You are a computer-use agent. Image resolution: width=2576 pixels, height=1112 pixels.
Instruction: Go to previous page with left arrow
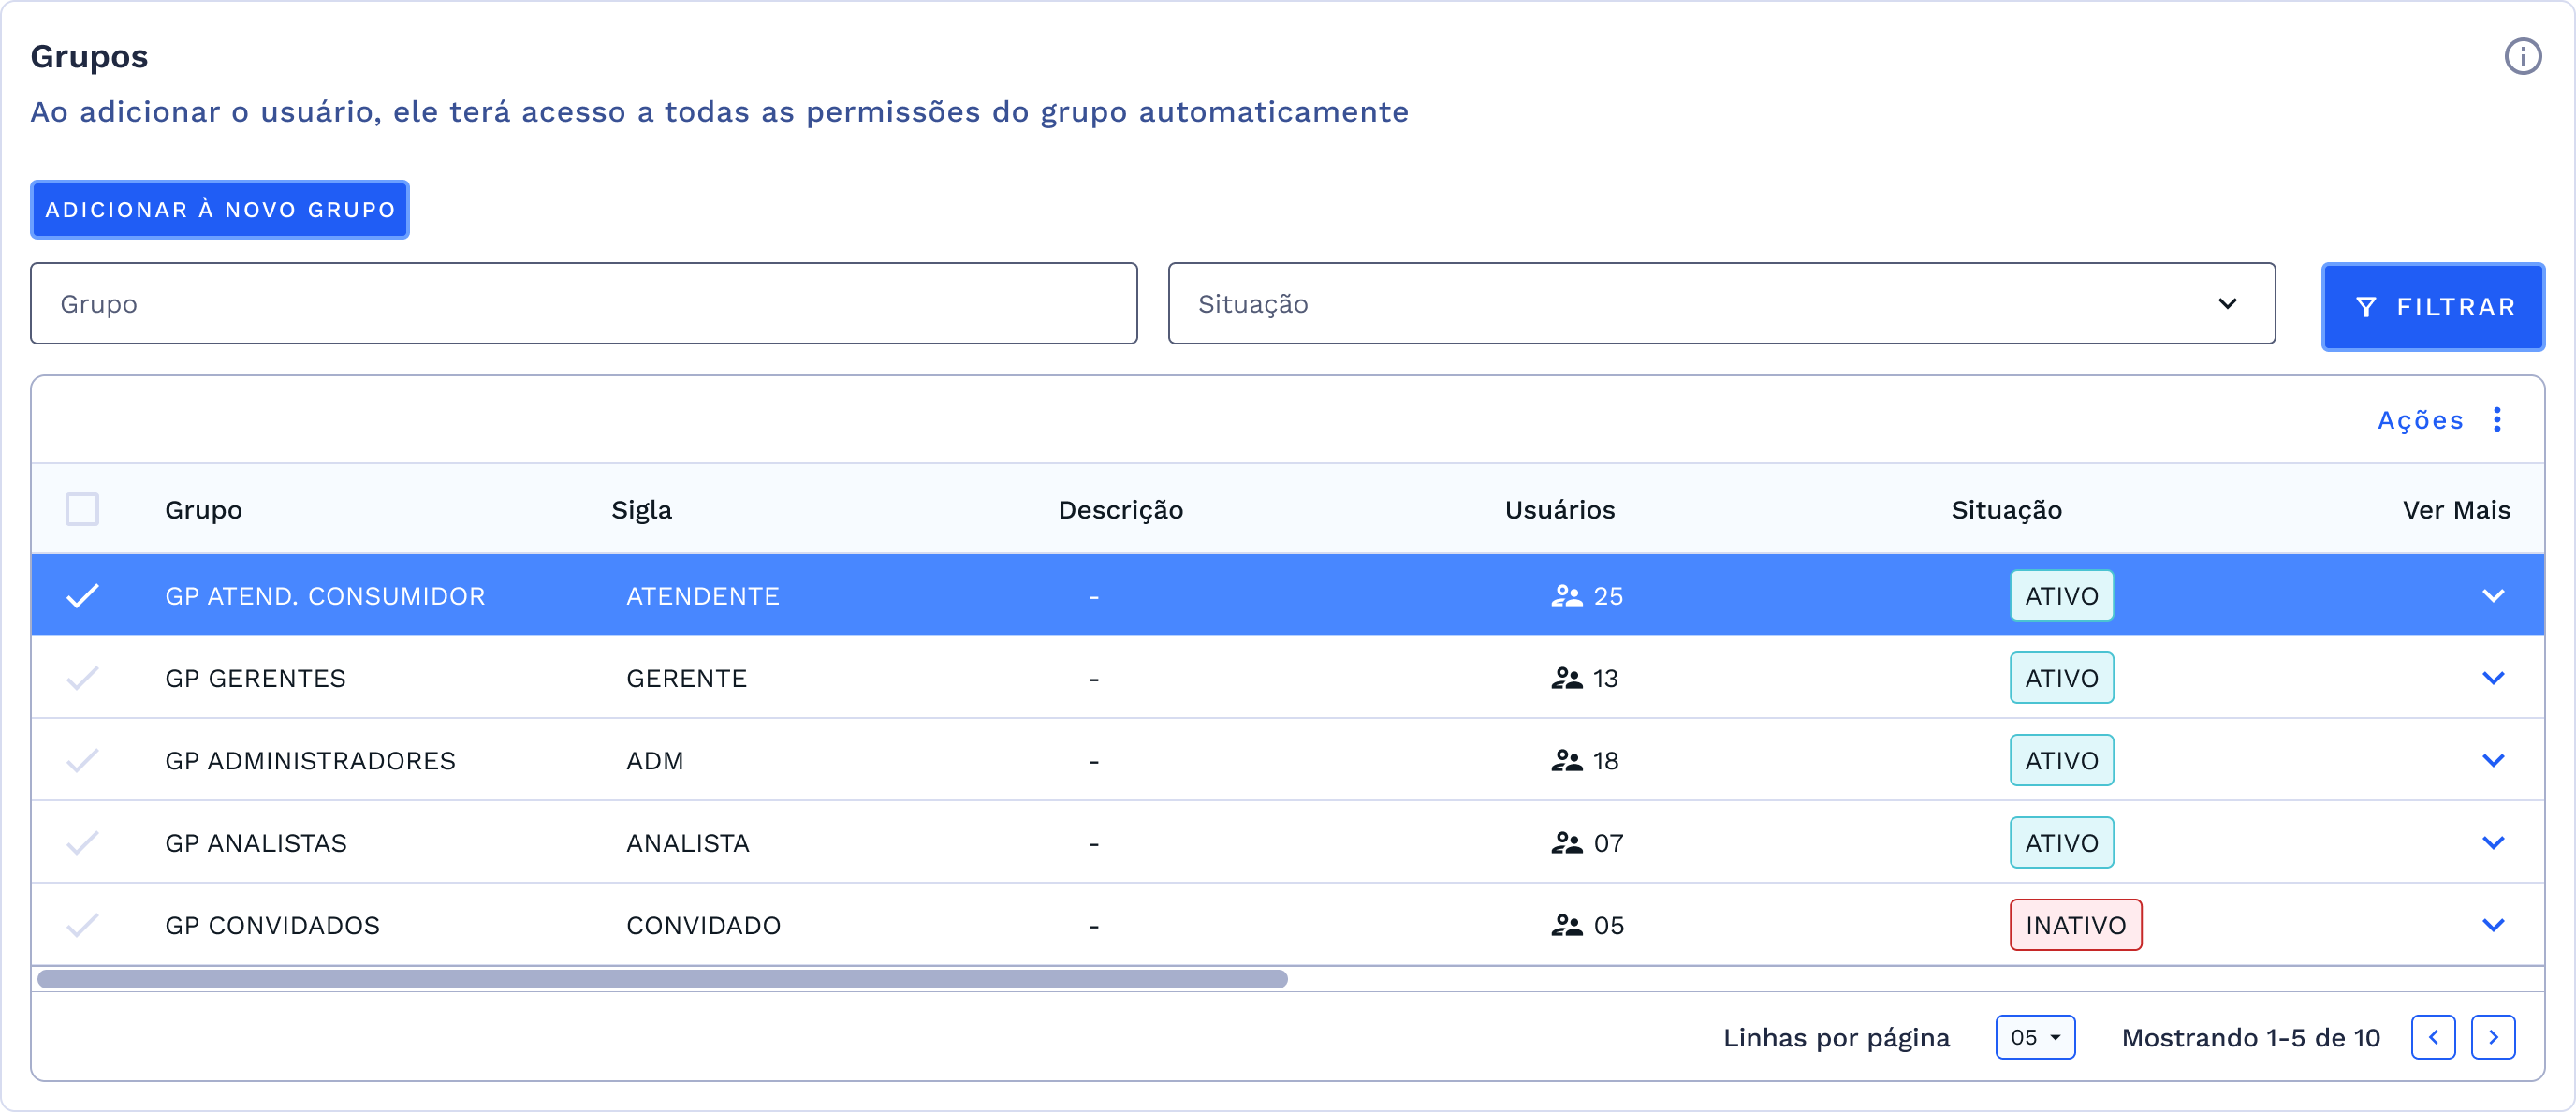click(2434, 1037)
